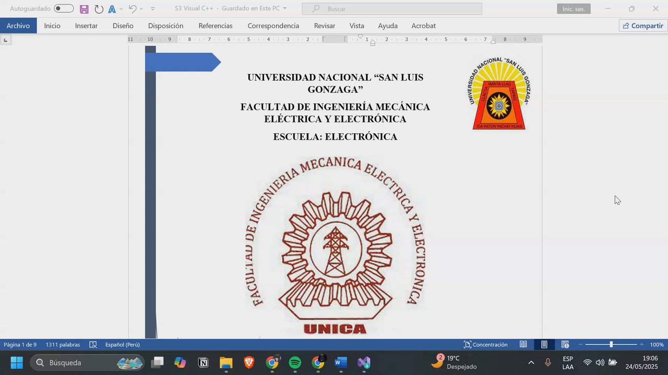This screenshot has width=668, height=375.
Task: Switch to the Revisar tab
Action: tap(325, 26)
